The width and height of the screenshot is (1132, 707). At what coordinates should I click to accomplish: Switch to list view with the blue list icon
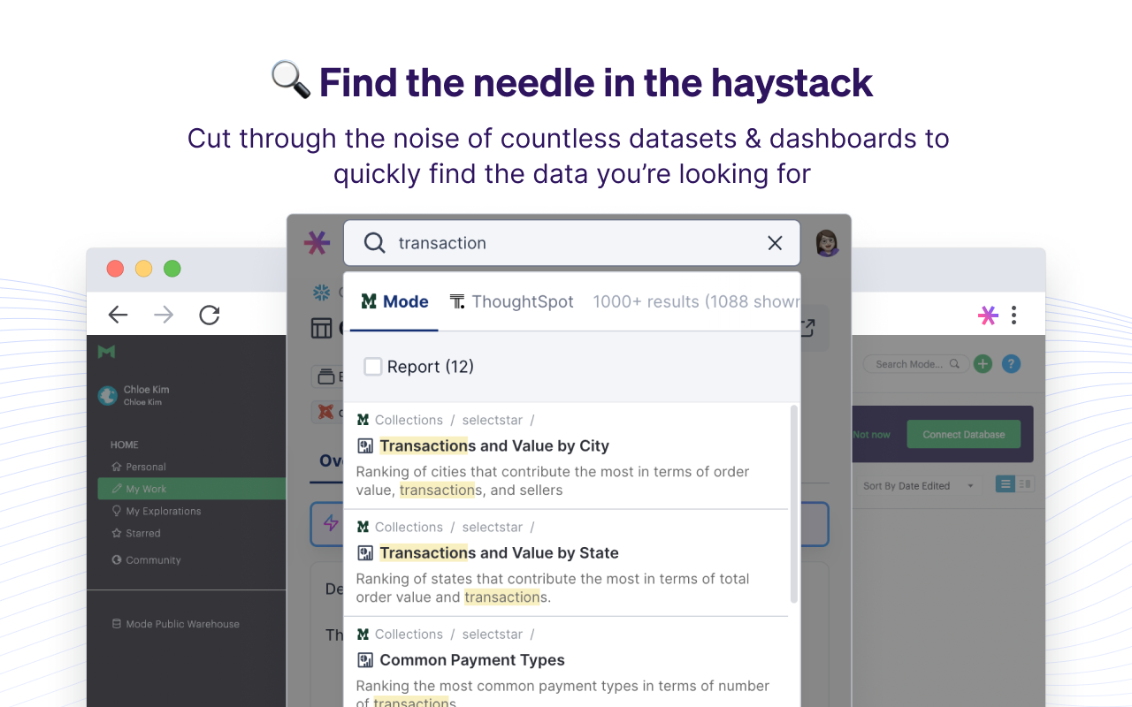tap(1006, 484)
